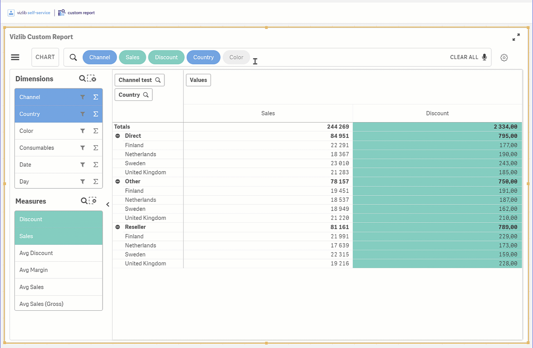Click the sigma totals icon for Date

(x=96, y=165)
